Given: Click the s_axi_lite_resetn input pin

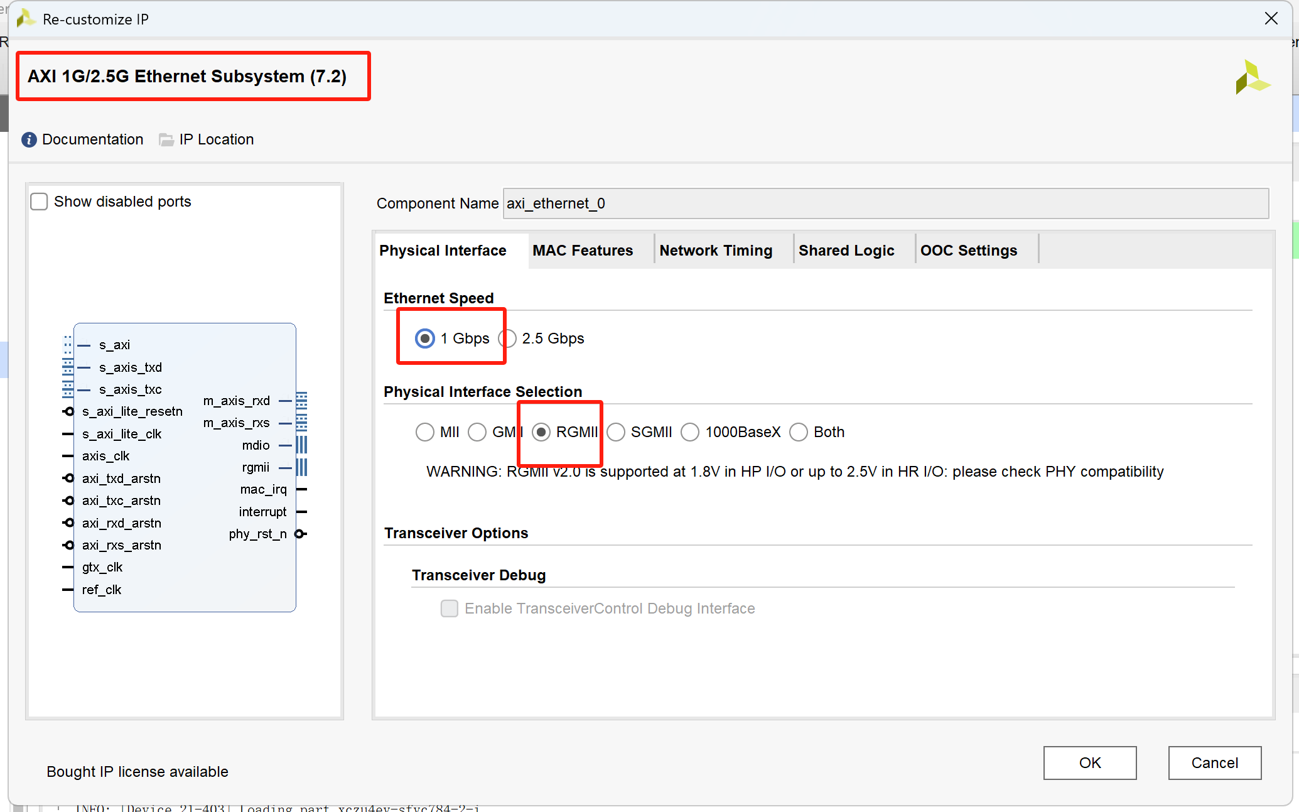Looking at the screenshot, I should point(68,411).
